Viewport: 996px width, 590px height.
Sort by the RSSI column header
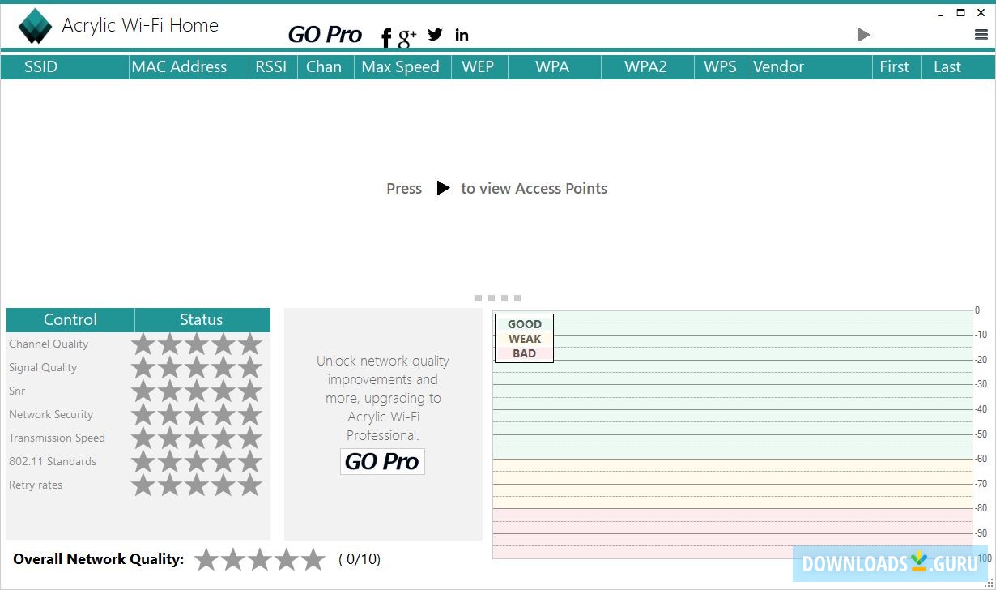pyautogui.click(x=271, y=66)
